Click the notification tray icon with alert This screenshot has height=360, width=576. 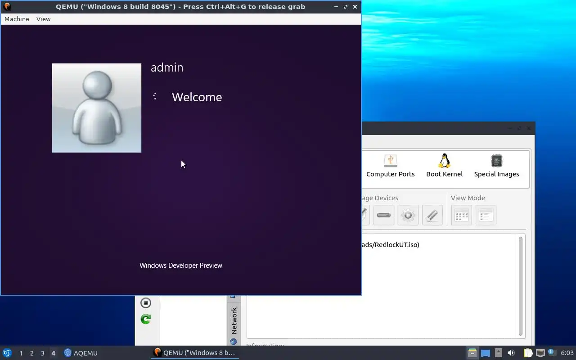pos(552,353)
